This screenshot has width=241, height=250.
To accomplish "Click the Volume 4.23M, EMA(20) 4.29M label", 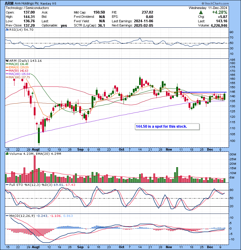I will pyautogui.click(x=35, y=154).
